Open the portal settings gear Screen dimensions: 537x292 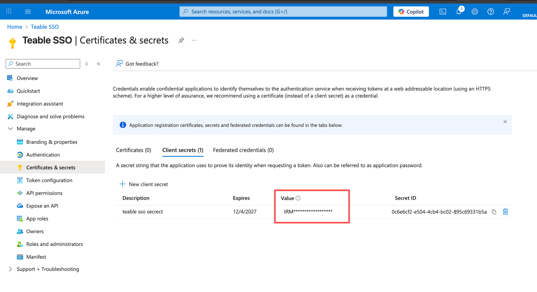474,12
